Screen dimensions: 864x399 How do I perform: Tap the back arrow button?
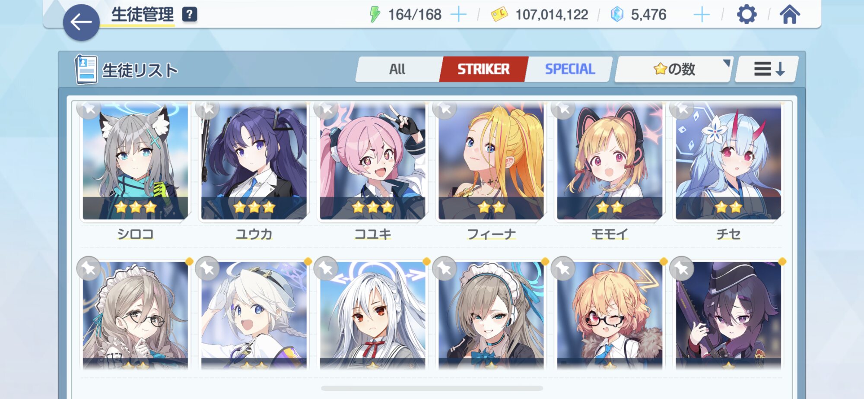(81, 22)
